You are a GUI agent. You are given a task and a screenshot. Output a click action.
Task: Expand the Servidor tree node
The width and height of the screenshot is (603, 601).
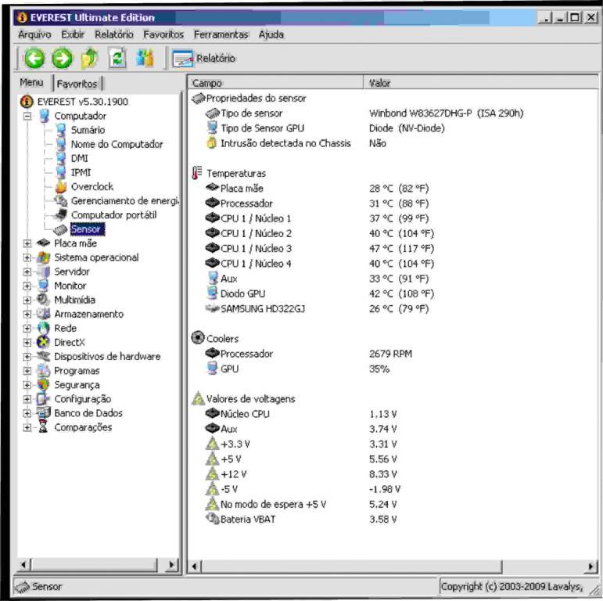(x=27, y=272)
